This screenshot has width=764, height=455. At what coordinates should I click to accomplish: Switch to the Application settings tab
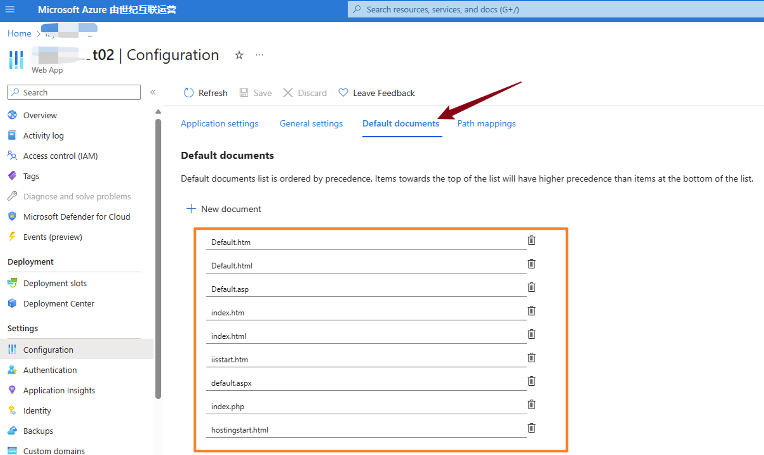pos(219,123)
